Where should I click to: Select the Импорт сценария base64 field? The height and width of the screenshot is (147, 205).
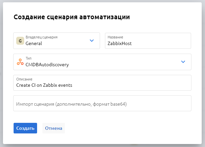(x=102, y=104)
